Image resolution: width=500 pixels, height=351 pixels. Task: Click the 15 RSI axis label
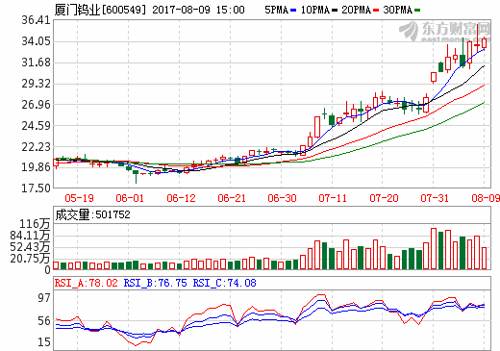[x=44, y=342]
